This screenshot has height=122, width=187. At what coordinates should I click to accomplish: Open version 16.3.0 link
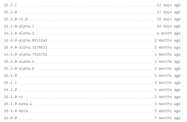[10, 12]
